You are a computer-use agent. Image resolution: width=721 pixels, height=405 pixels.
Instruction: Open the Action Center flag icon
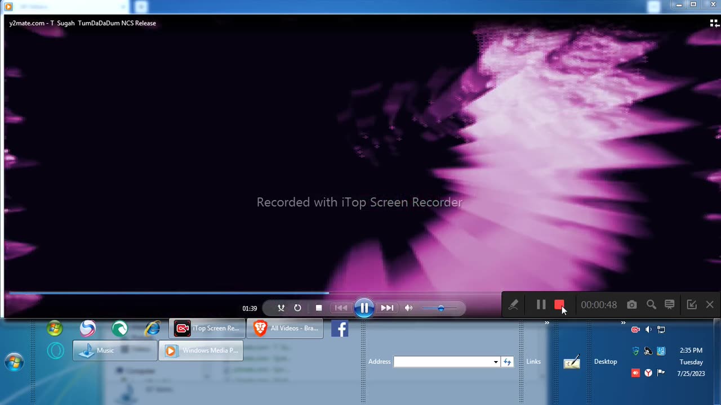pos(661,372)
